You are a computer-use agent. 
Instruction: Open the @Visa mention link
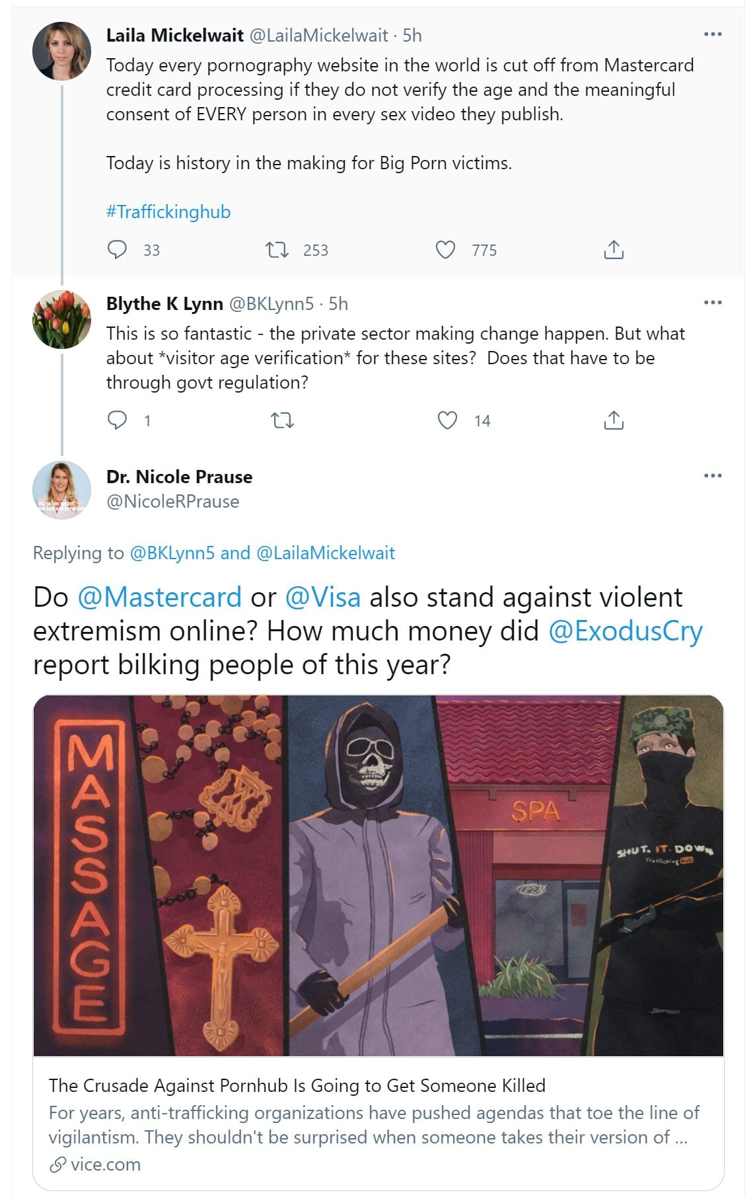tap(323, 598)
